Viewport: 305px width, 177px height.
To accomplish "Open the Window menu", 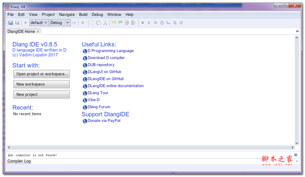I will click(114, 14).
